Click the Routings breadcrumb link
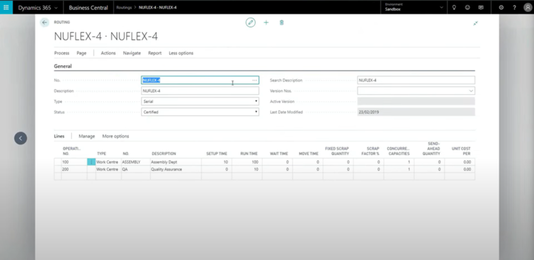 pyautogui.click(x=124, y=7)
